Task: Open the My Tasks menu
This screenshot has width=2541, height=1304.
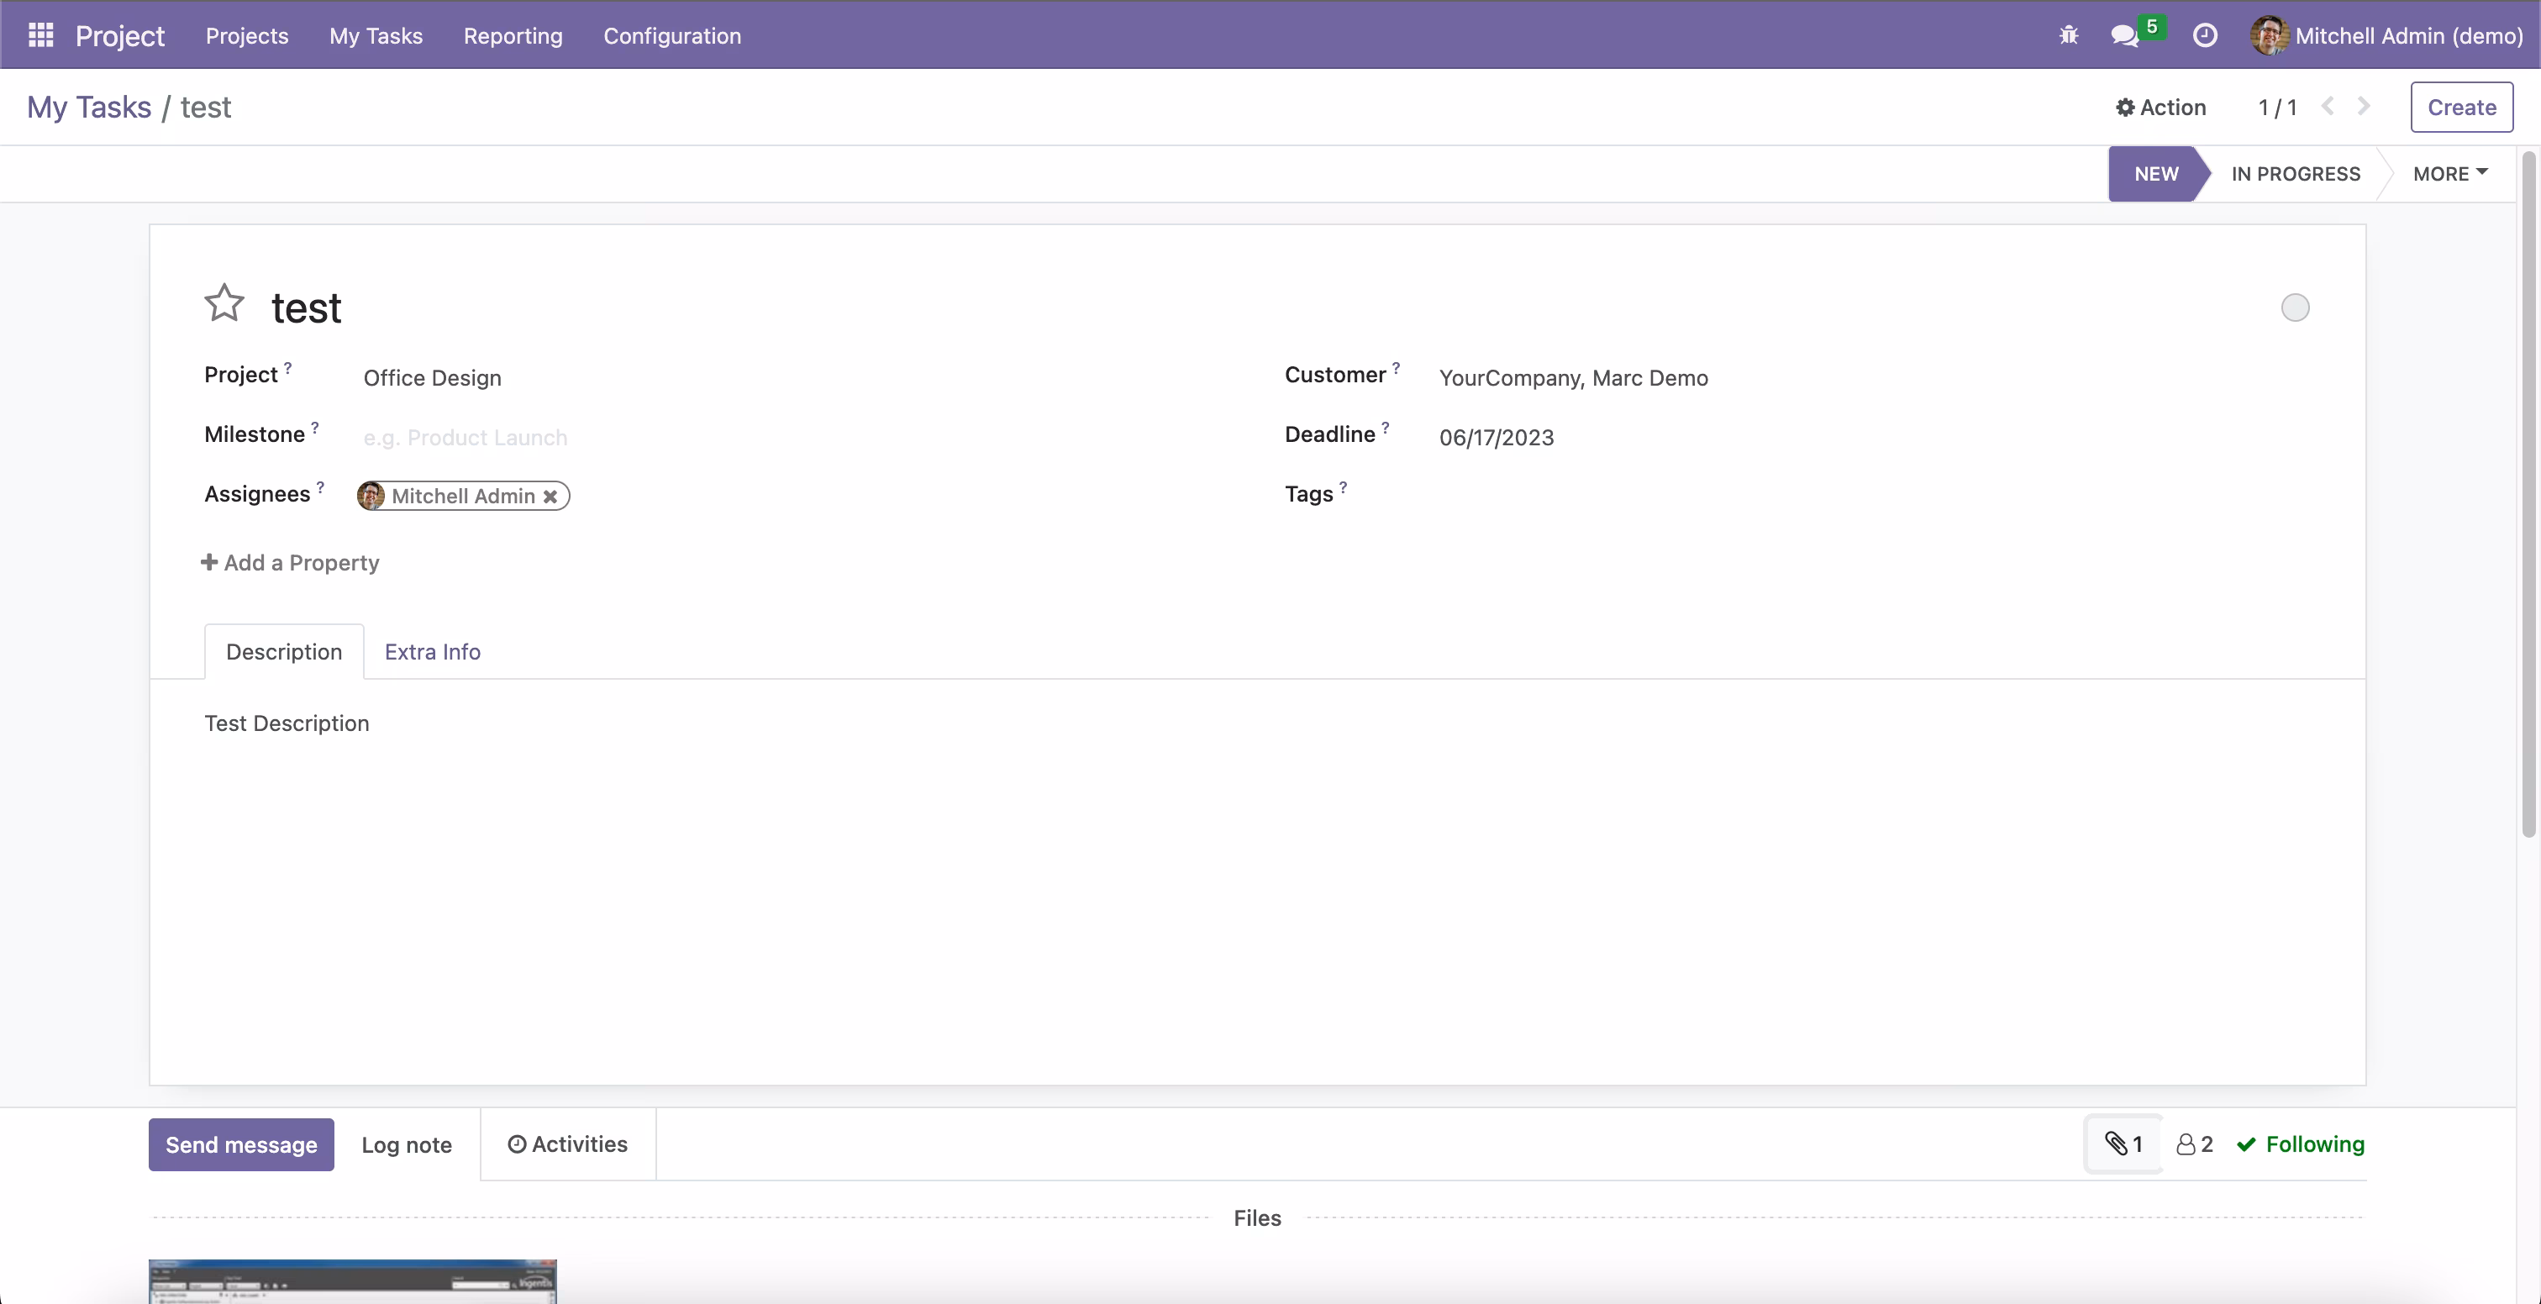Action: click(376, 35)
